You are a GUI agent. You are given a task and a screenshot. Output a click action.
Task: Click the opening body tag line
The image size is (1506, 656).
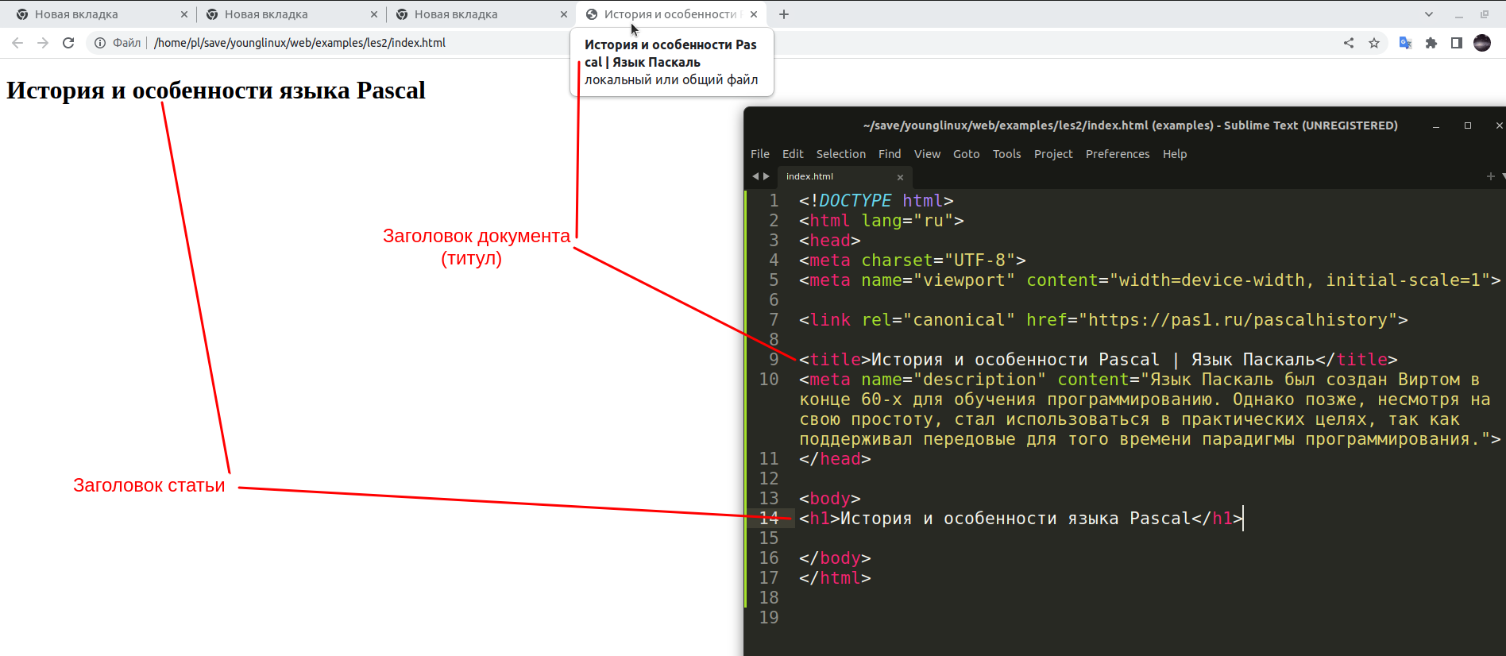pyautogui.click(x=830, y=499)
